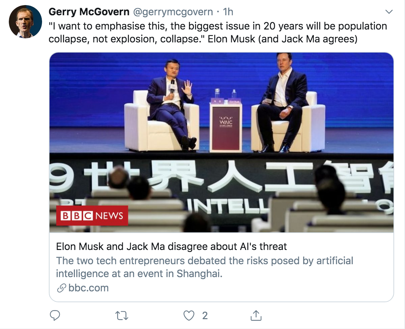Click the 1h tweet timestamp
Image resolution: width=405 pixels, height=329 pixels.
click(x=228, y=12)
